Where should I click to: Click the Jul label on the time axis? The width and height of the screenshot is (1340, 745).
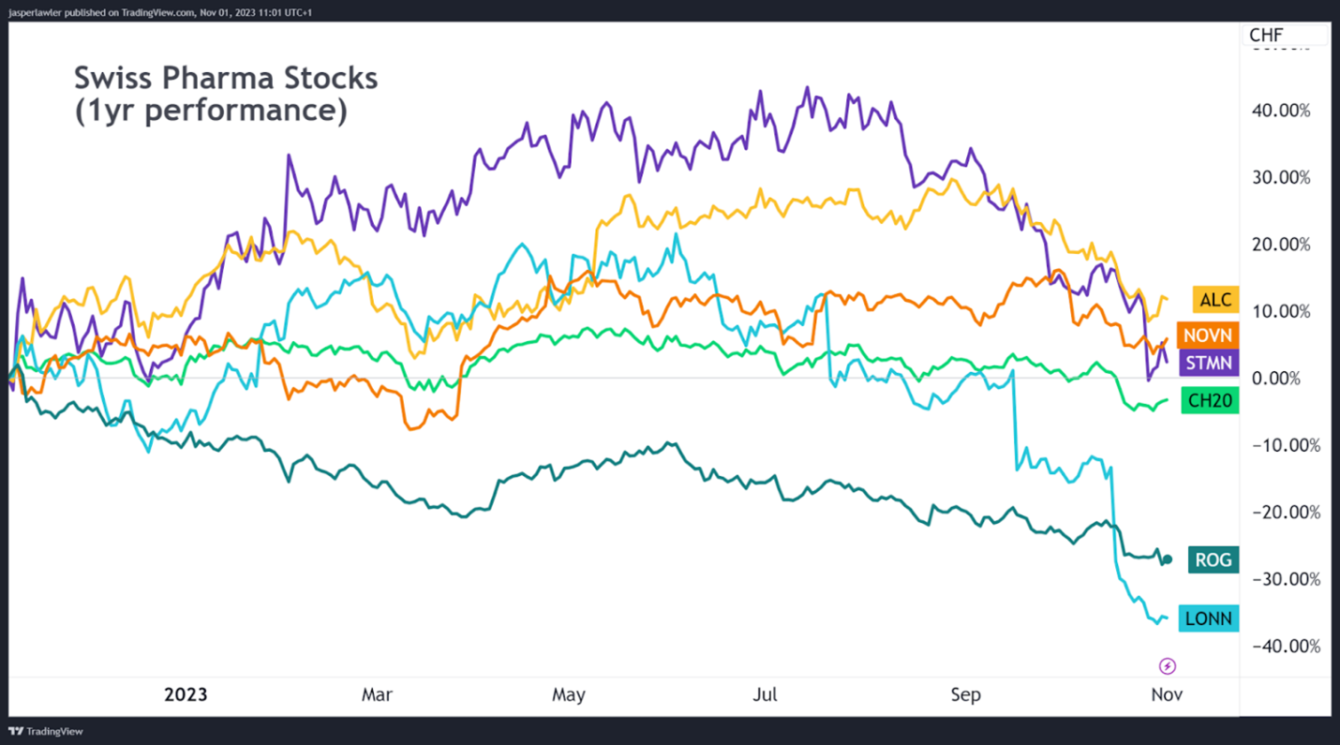tap(766, 695)
